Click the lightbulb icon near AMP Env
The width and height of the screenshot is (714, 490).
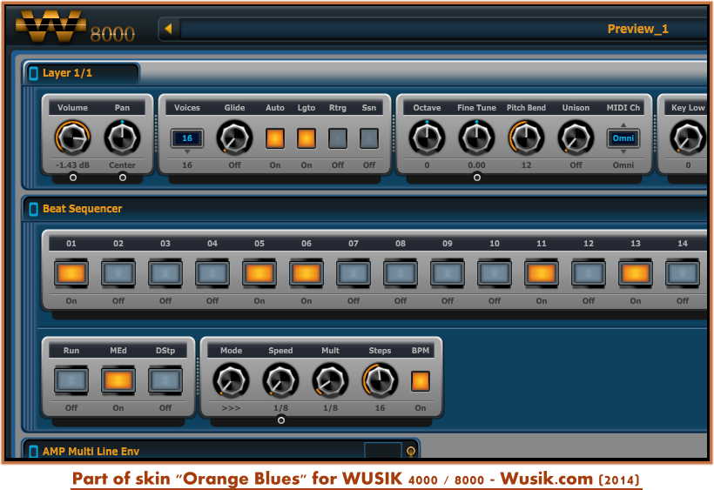411,451
